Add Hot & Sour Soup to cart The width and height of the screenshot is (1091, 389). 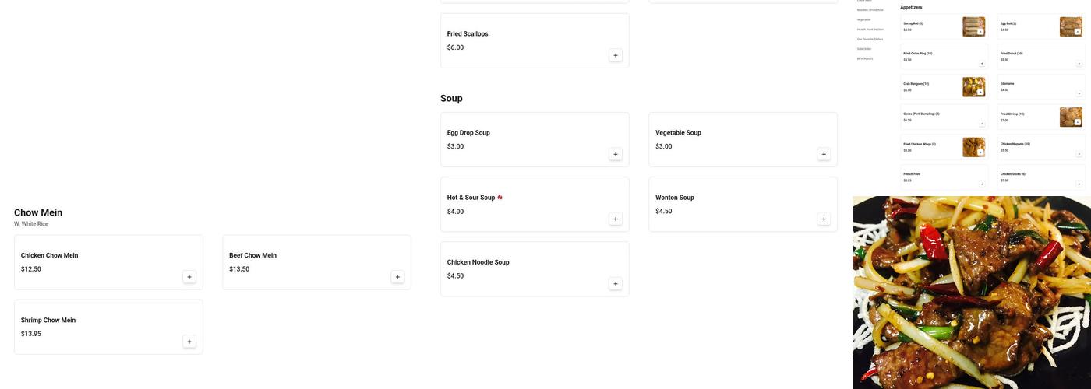point(616,219)
